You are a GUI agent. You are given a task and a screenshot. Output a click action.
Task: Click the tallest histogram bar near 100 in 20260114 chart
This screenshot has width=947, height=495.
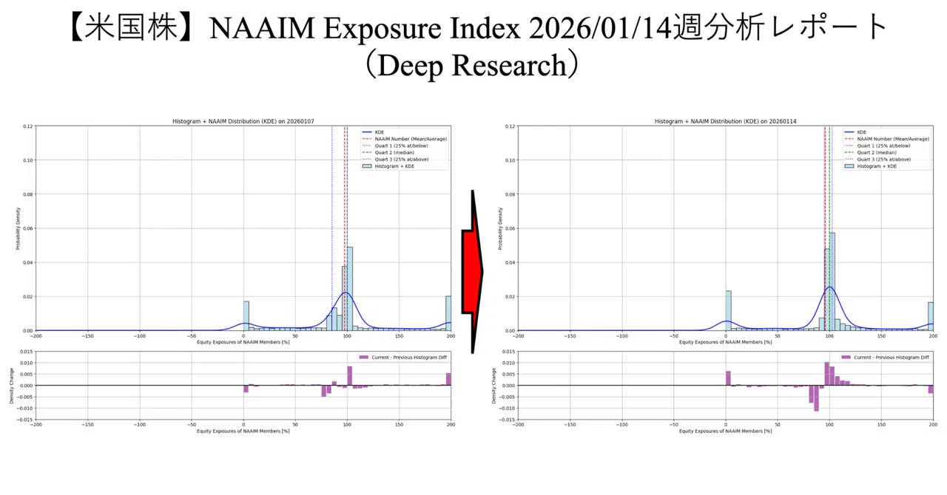[x=832, y=281]
